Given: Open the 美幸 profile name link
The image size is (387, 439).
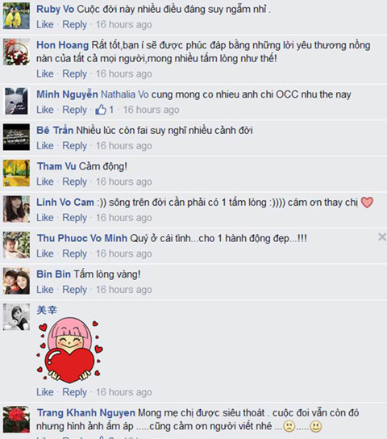Looking at the screenshot, I should [x=47, y=310].
